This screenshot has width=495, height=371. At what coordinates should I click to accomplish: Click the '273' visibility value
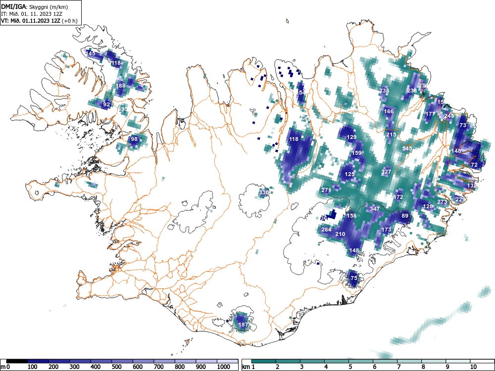[442, 202]
